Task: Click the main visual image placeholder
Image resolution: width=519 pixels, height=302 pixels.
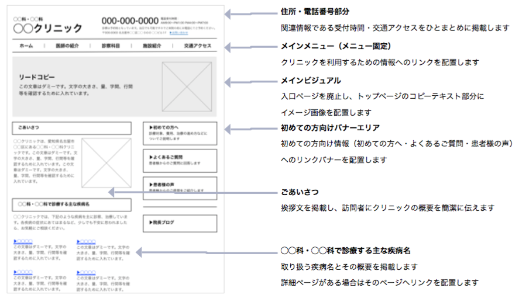Action: pos(187,87)
